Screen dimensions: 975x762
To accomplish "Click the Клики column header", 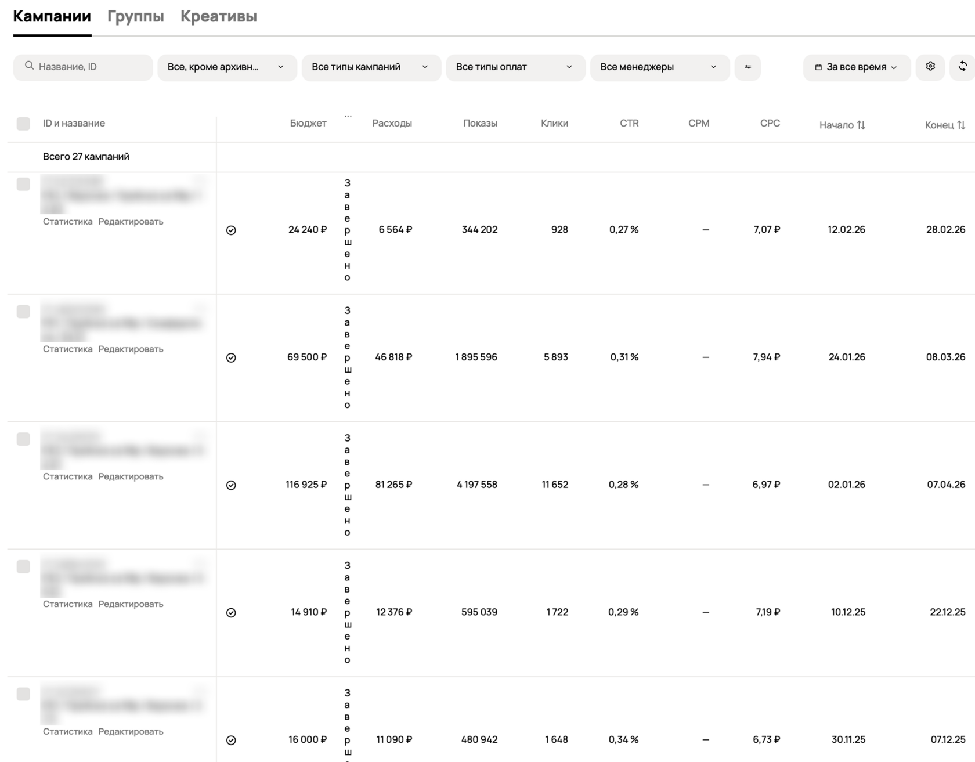I will click(x=555, y=124).
